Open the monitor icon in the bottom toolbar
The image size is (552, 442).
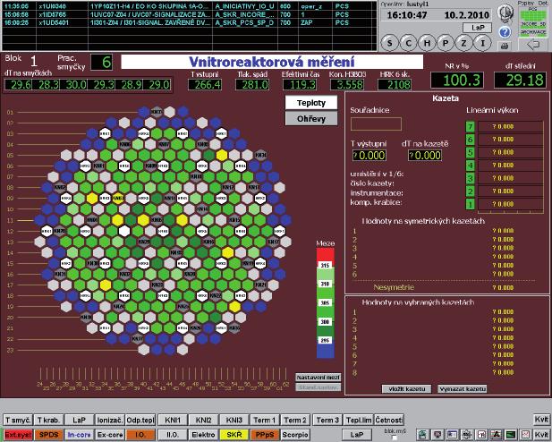coord(437,435)
